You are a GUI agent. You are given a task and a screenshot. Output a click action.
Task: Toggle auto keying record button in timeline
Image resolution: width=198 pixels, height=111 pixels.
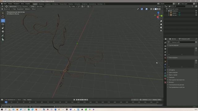click(x=74, y=100)
